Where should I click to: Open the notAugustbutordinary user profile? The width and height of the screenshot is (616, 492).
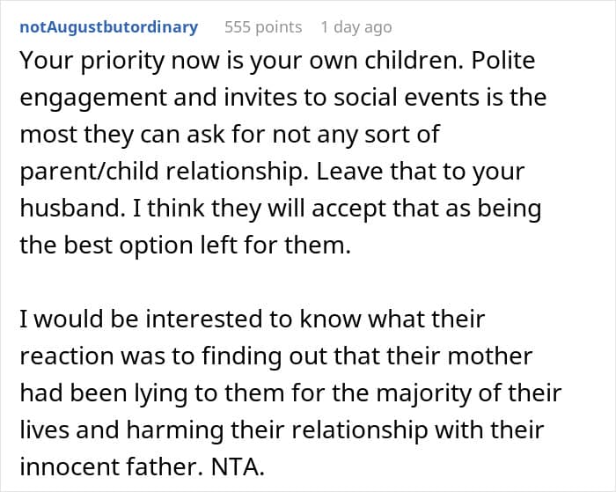110,27
